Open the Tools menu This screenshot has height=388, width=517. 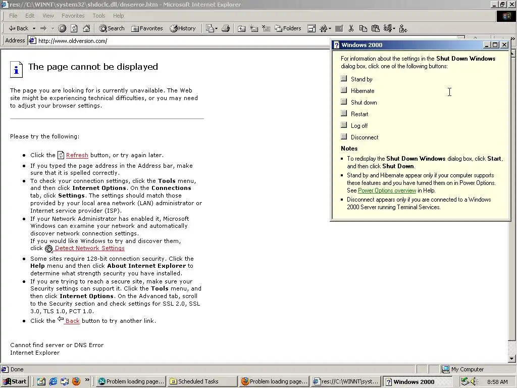(x=98, y=16)
